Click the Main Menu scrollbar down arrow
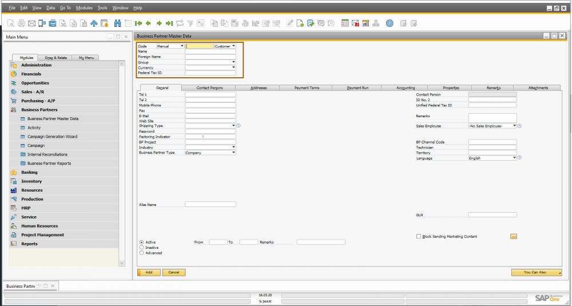Viewport: 572px width, 306px height. (x=122, y=263)
